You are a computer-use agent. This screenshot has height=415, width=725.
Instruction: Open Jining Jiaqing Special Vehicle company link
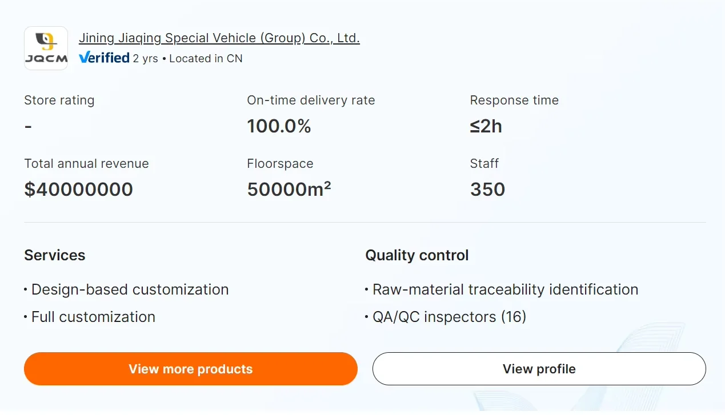click(x=219, y=38)
